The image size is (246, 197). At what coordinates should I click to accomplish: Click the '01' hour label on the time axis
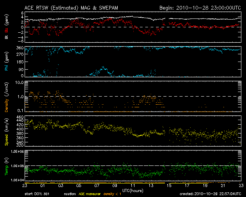[x=43, y=186]
